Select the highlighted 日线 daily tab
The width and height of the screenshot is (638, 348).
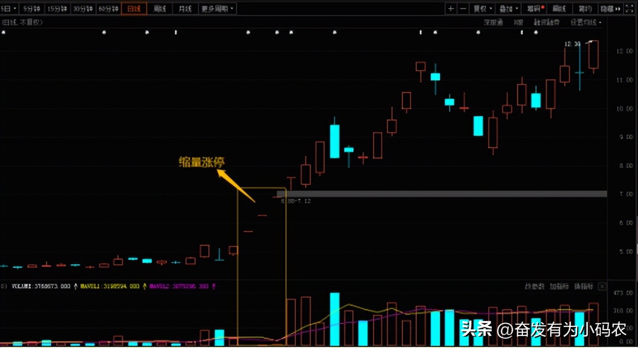tap(134, 8)
